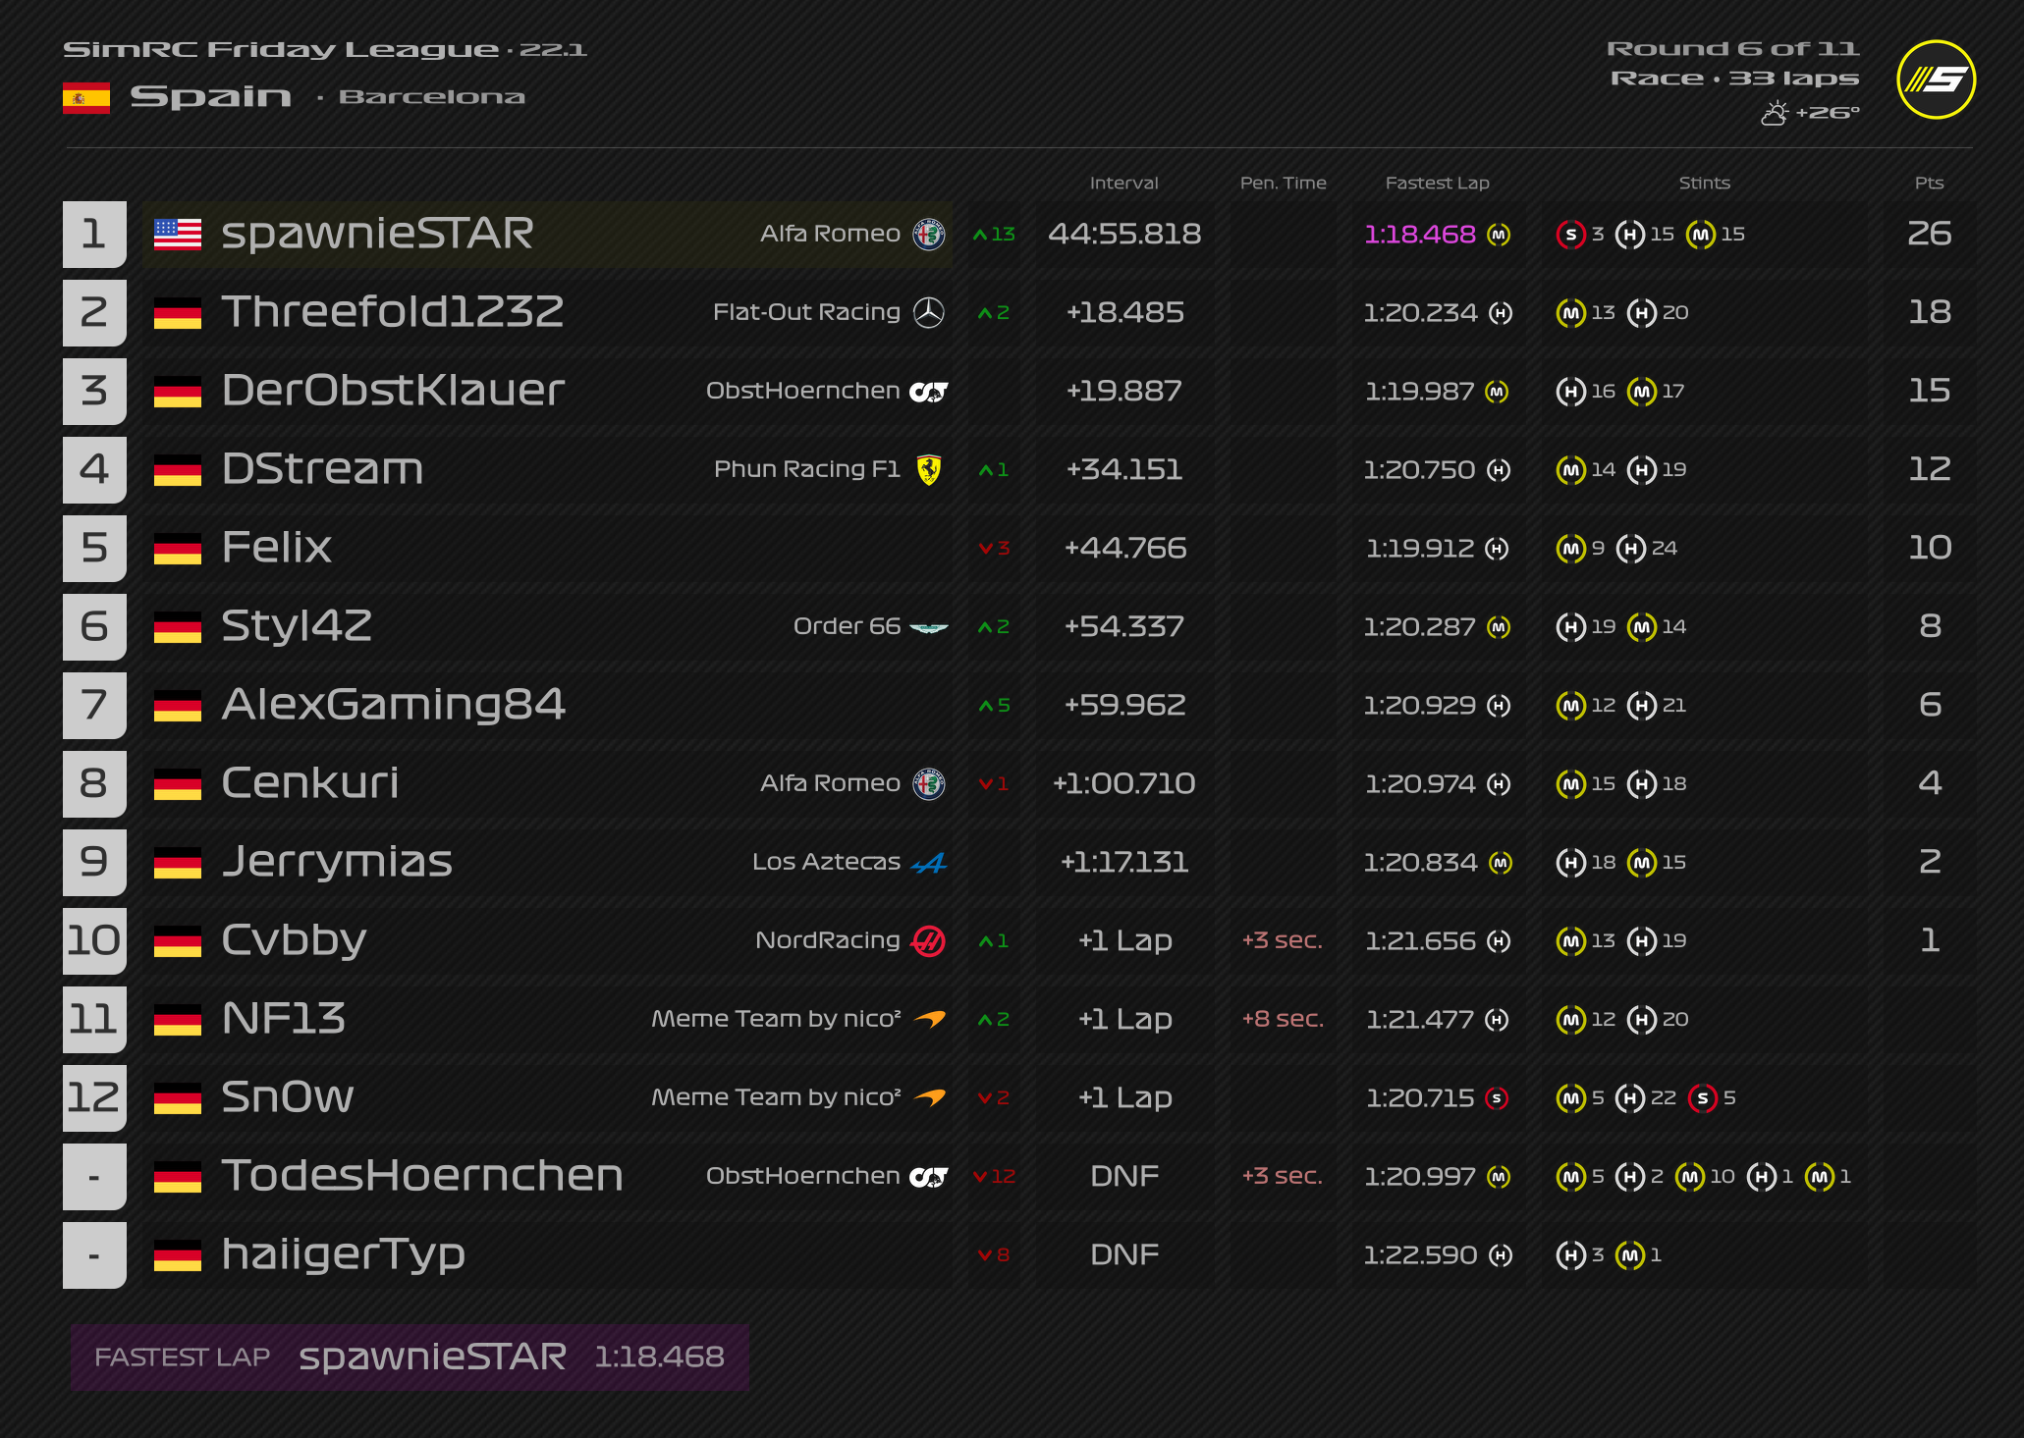Viewport: 2024px width, 1438px height.
Task: Click the Stints column header
Action: tap(1704, 183)
